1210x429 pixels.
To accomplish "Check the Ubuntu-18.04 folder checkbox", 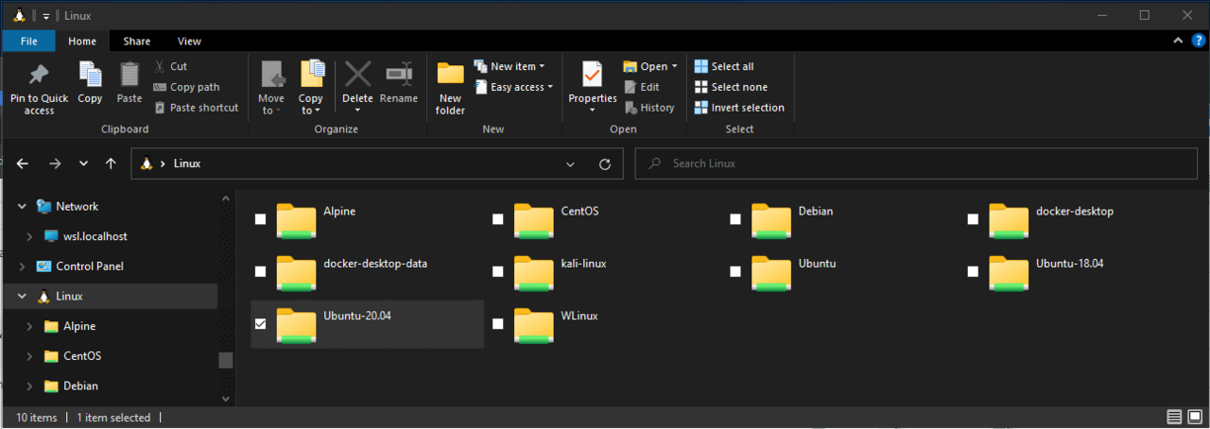I will (972, 271).
